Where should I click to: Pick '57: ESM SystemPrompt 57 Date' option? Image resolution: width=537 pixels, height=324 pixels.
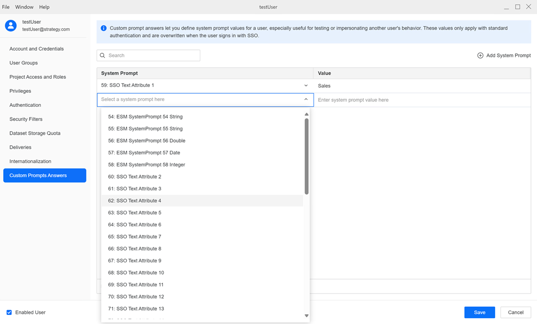point(144,153)
